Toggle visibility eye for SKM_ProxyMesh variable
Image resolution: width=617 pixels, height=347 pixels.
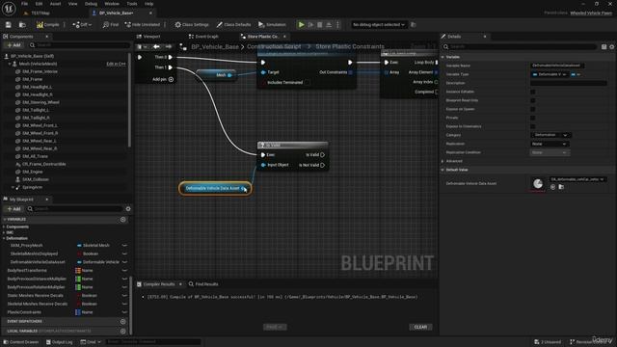[124, 246]
